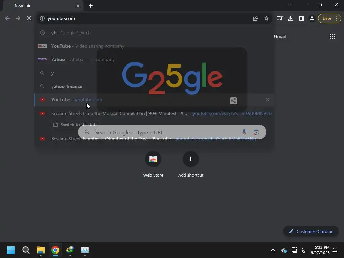Open the notifications bell
This screenshot has width=344, height=258.
[x=335, y=250]
